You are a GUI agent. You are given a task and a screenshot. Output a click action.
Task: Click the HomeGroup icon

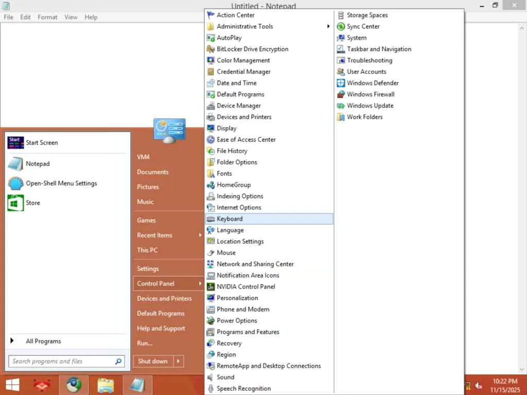(x=210, y=185)
